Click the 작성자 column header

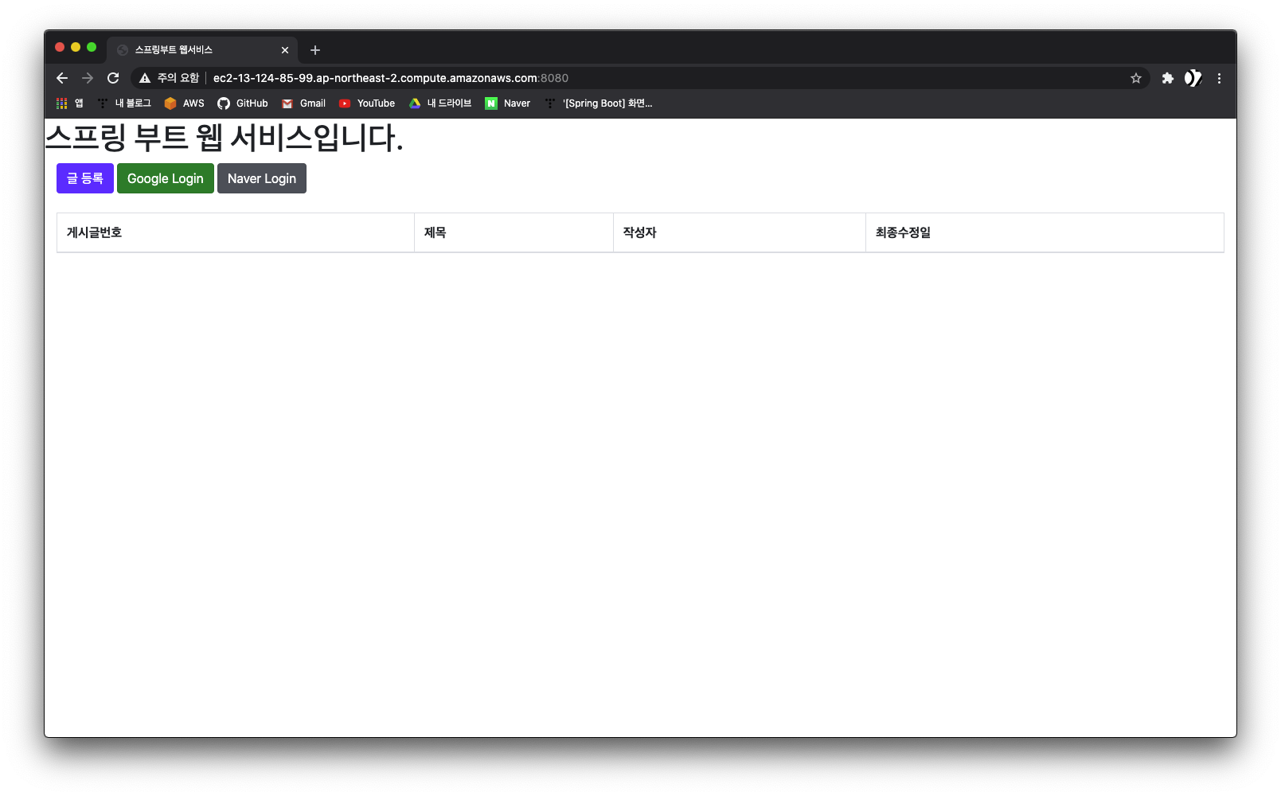pos(740,232)
